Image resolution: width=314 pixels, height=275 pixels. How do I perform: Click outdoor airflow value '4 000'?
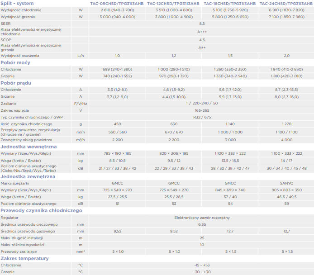point(286,140)
